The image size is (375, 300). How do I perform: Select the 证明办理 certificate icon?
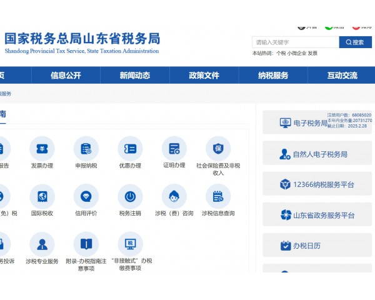174,149
